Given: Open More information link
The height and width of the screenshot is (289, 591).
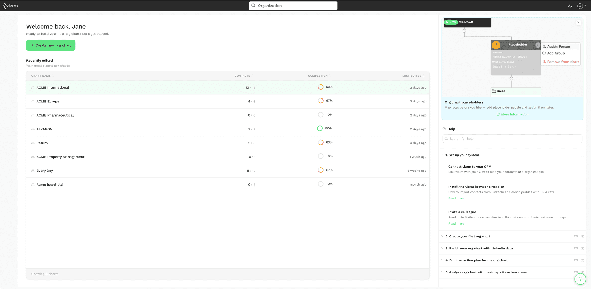Looking at the screenshot, I should point(512,114).
